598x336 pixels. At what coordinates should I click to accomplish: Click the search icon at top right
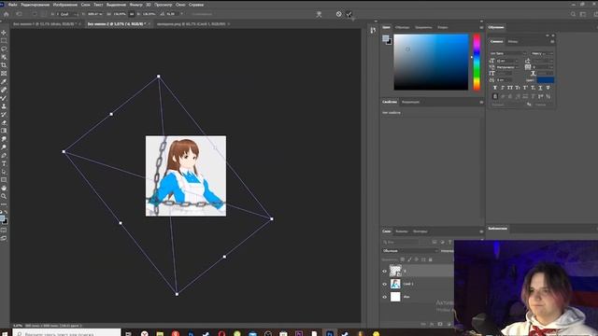pos(573,14)
